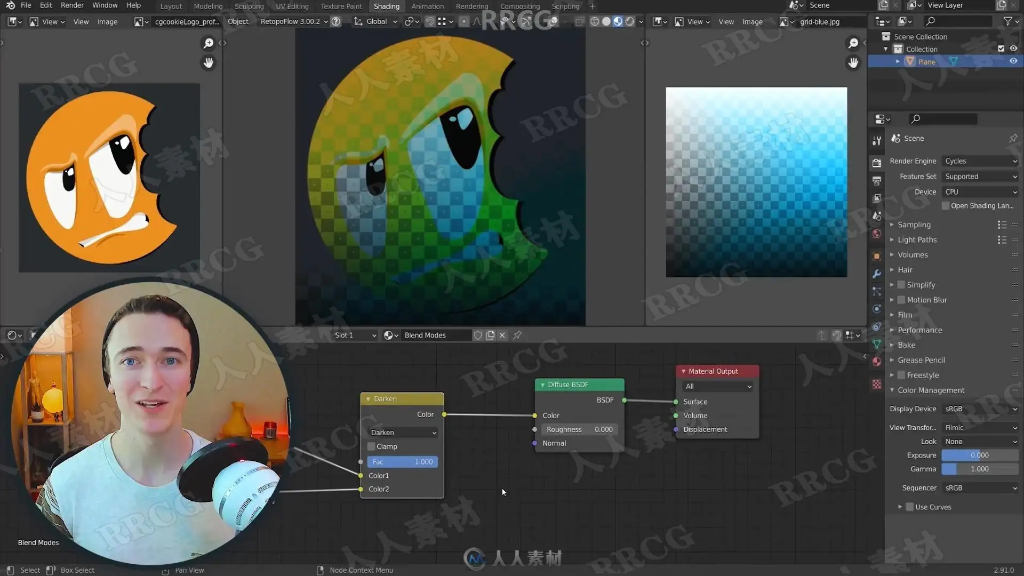Open outliner filter funnel
1024x576 pixels.
pos(1007,21)
